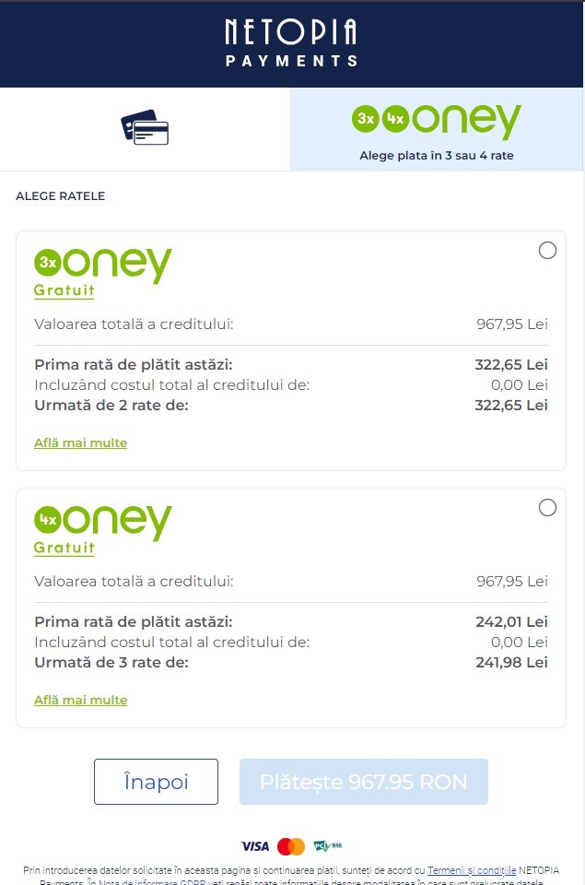
Task: Click the Gratuit label under 4x Oney
Action: [64, 548]
